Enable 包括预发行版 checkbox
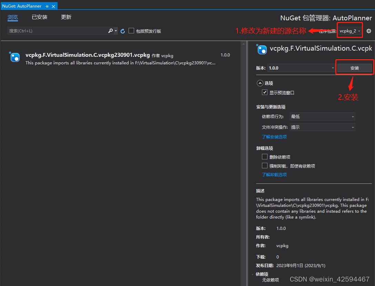This screenshot has width=375, height=286. click(131, 31)
